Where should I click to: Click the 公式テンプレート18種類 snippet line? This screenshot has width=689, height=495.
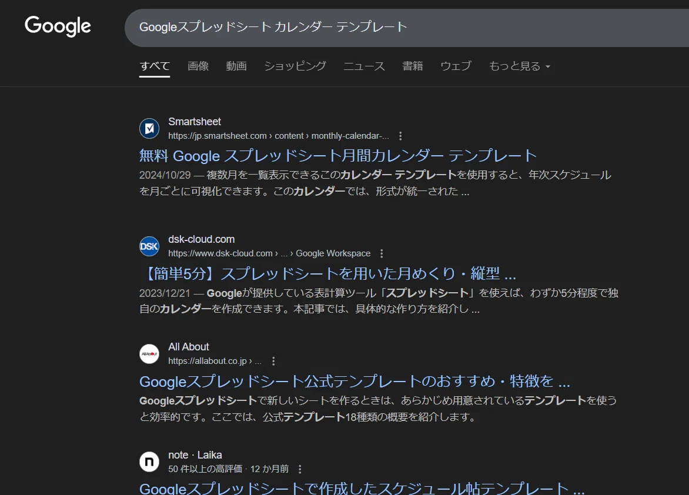(x=307, y=417)
